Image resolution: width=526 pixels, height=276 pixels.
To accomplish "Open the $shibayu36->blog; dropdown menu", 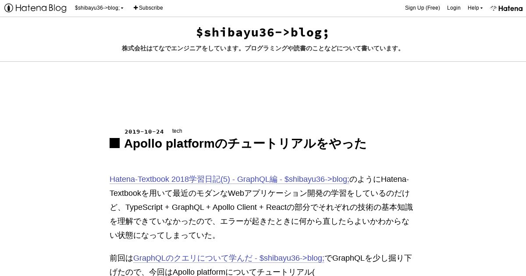I will (99, 8).
